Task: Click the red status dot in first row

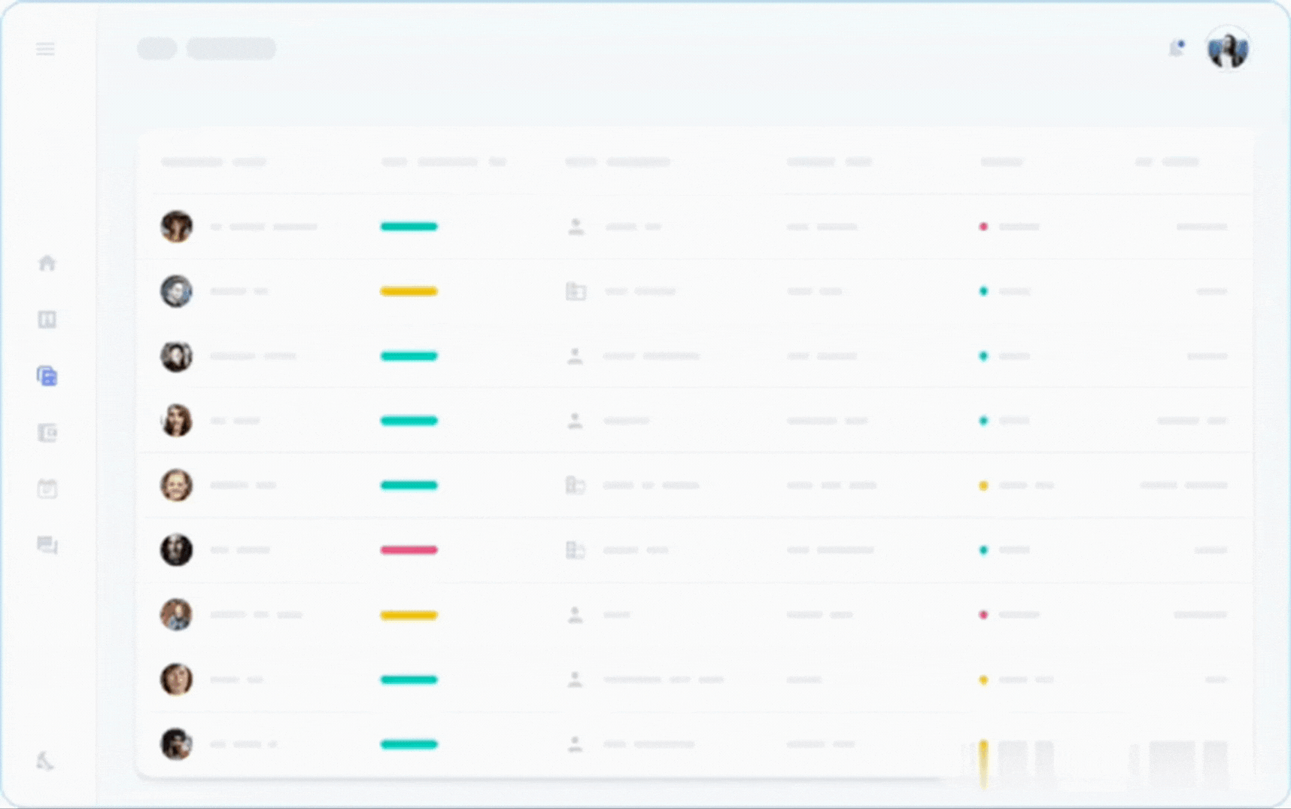Action: (983, 227)
